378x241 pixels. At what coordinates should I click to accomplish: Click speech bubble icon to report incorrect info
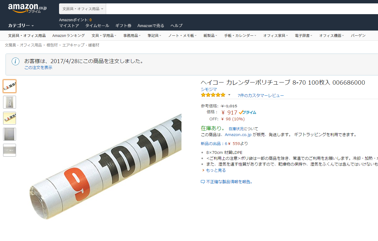point(203,182)
